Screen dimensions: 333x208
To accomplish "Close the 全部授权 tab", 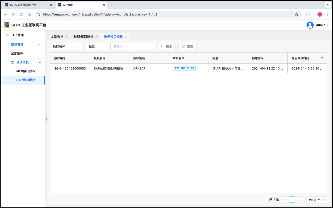I will click(x=66, y=37).
